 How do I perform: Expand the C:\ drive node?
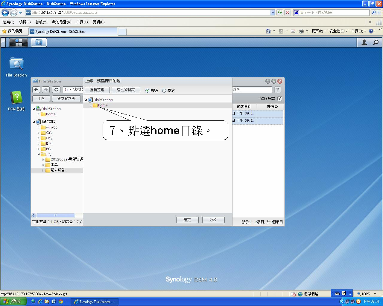click(38, 133)
